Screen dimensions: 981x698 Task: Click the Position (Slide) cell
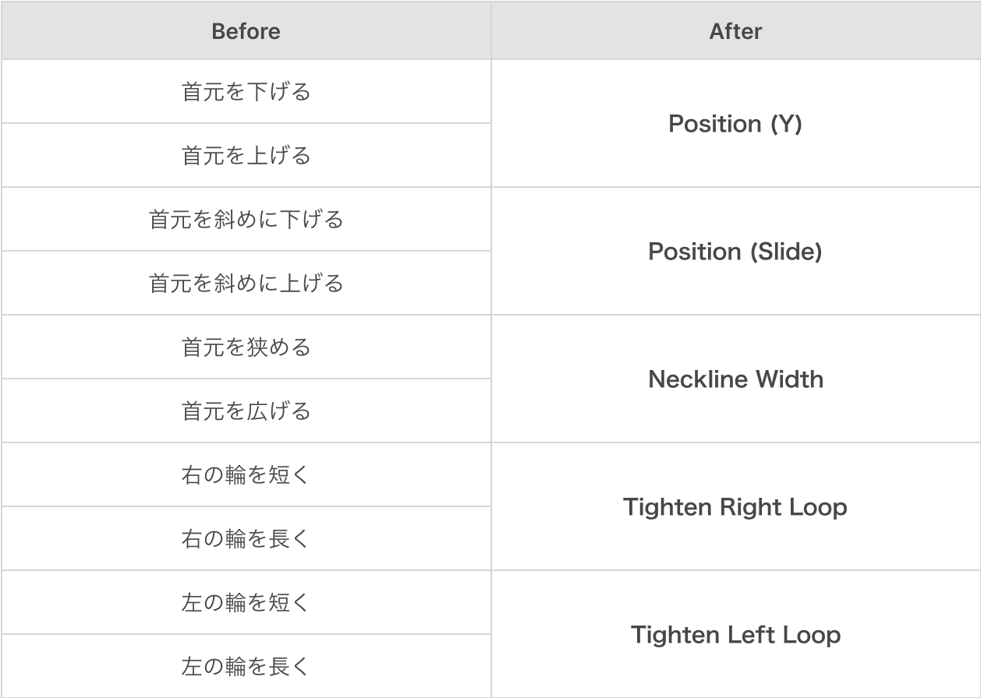(x=735, y=251)
